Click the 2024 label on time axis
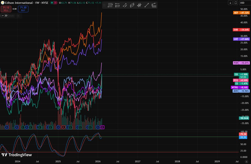The image size is (251, 164). point(18,161)
